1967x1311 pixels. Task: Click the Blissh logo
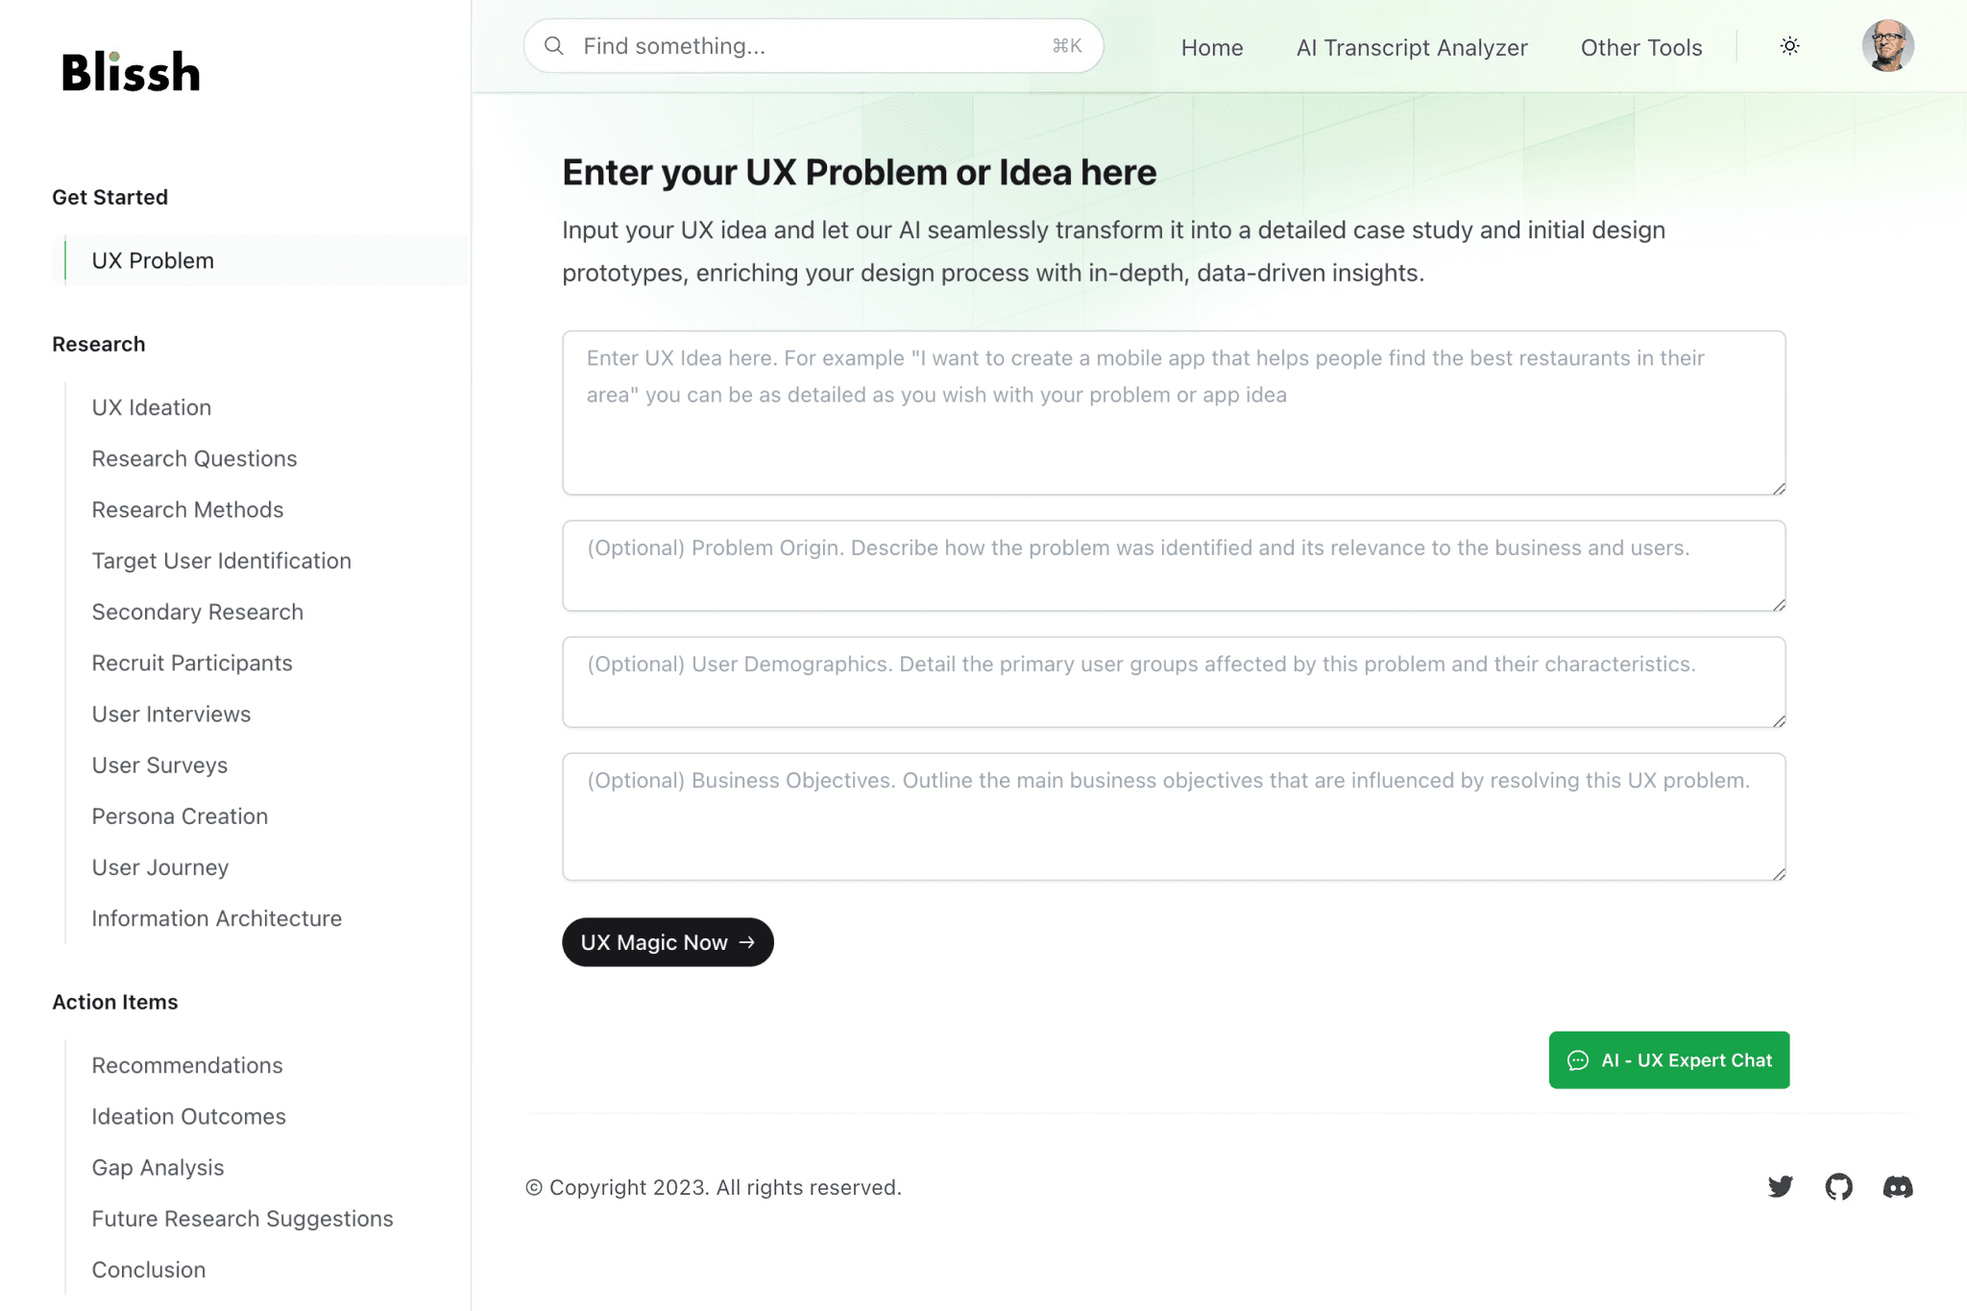[x=131, y=72]
